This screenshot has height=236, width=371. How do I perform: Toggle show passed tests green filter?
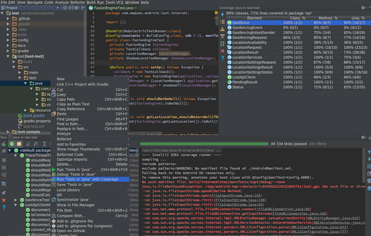[11, 144]
